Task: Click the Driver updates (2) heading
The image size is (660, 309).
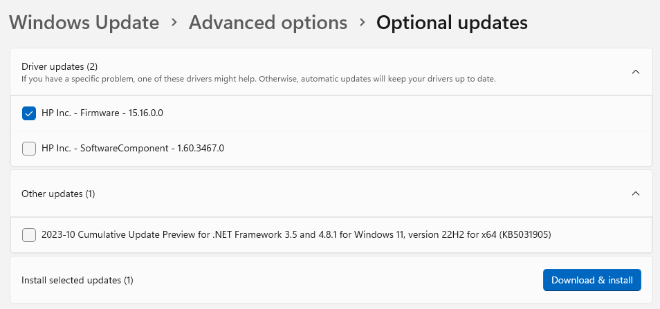Action: click(59, 66)
